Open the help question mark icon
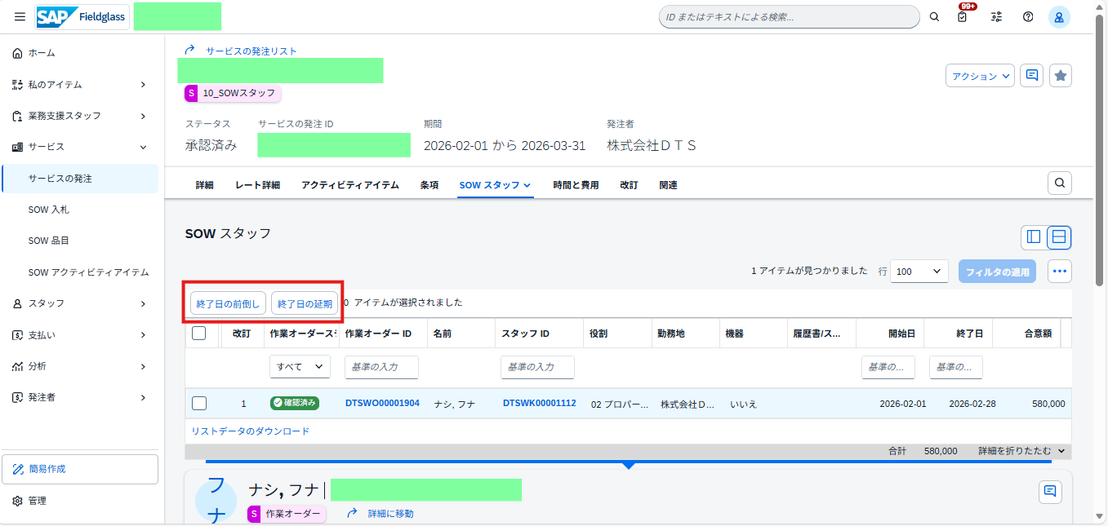This screenshot has height=526, width=1108. [x=1028, y=17]
